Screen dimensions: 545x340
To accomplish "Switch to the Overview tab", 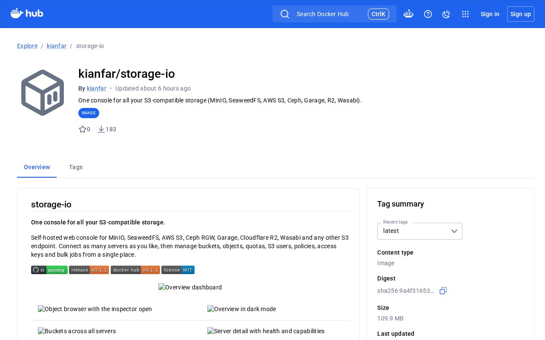I will 37,167.
